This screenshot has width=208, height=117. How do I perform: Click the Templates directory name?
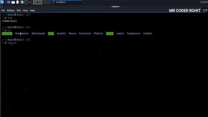[134, 33]
